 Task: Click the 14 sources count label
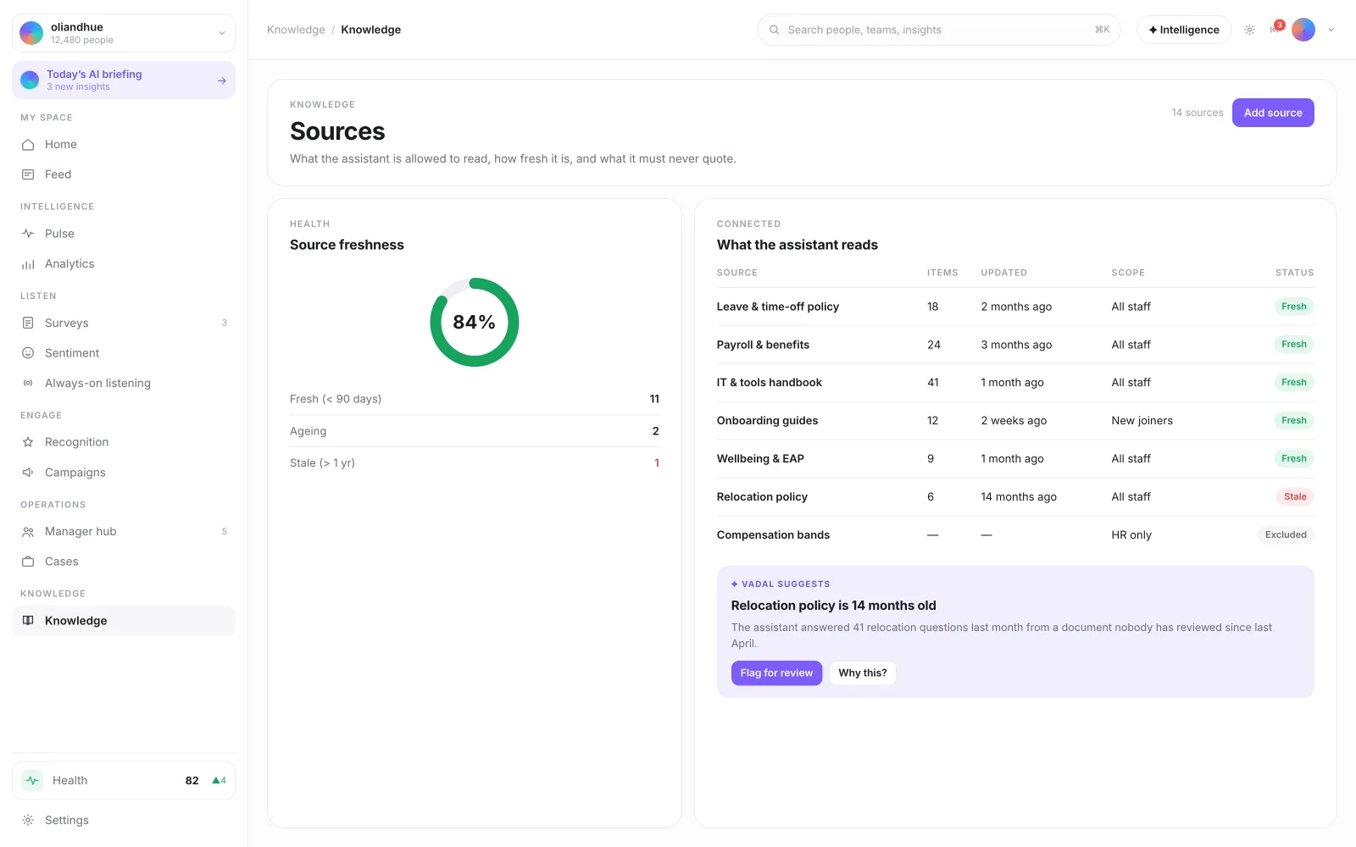tap(1198, 113)
